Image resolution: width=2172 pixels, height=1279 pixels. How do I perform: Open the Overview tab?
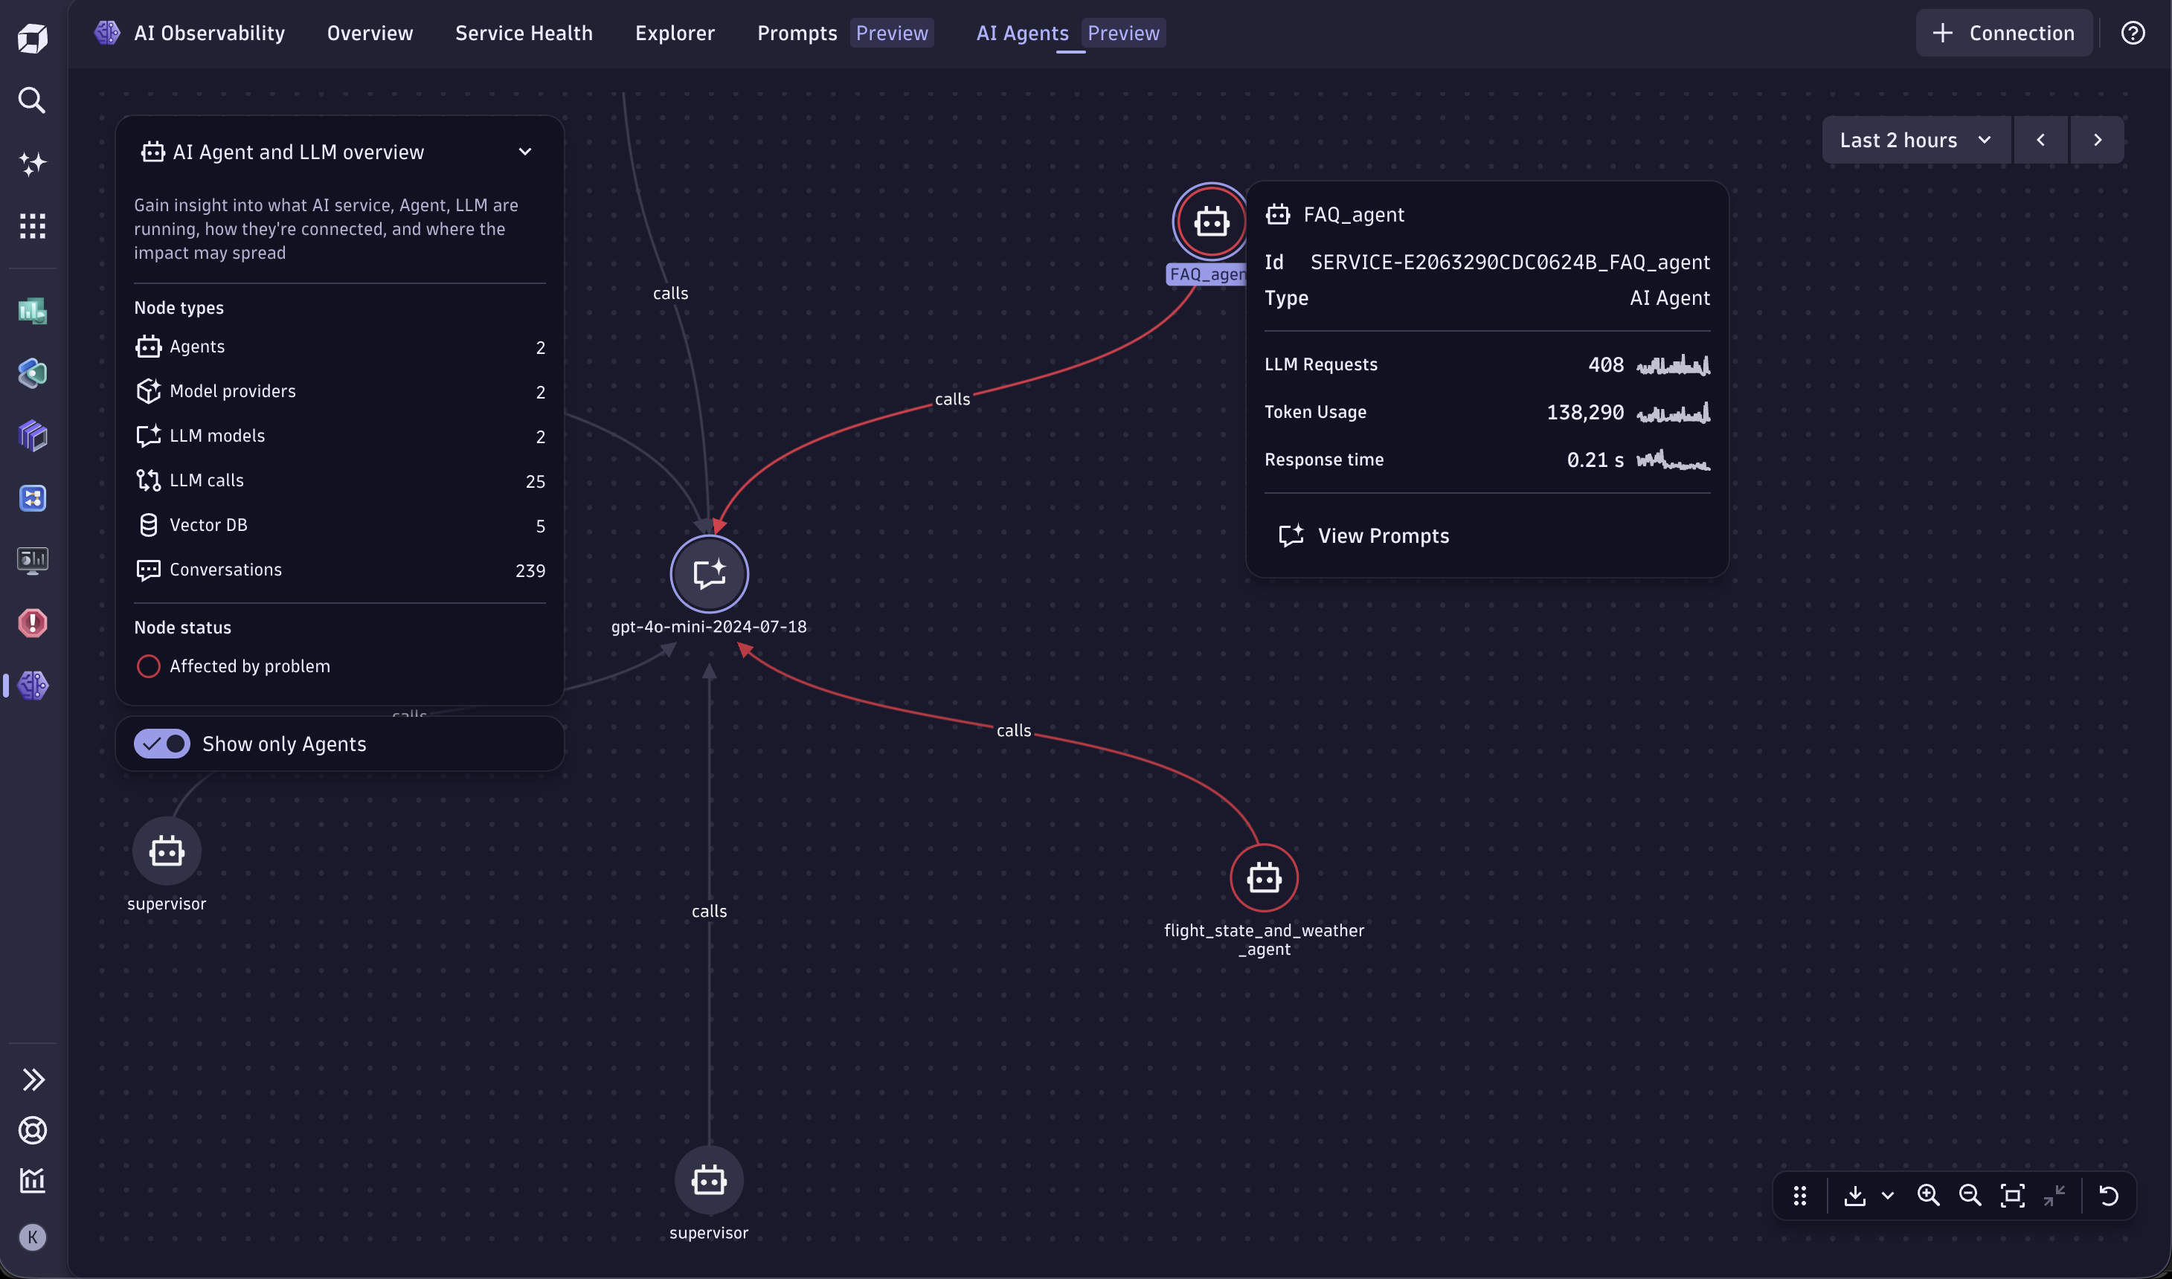coord(370,33)
